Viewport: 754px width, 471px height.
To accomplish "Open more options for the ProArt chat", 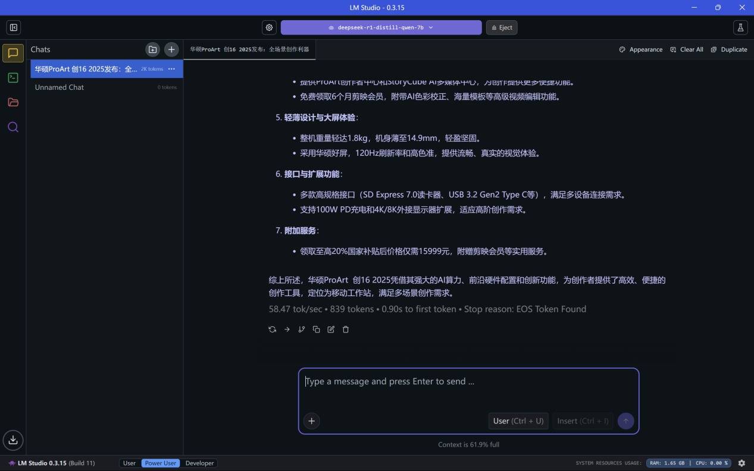I will [171, 69].
